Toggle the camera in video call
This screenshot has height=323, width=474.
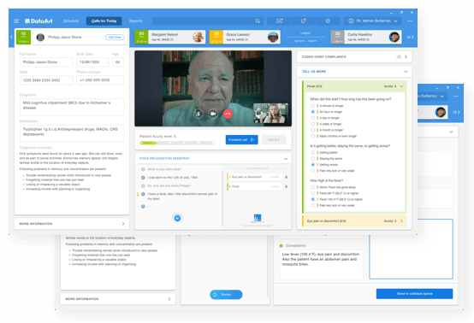pos(213,114)
